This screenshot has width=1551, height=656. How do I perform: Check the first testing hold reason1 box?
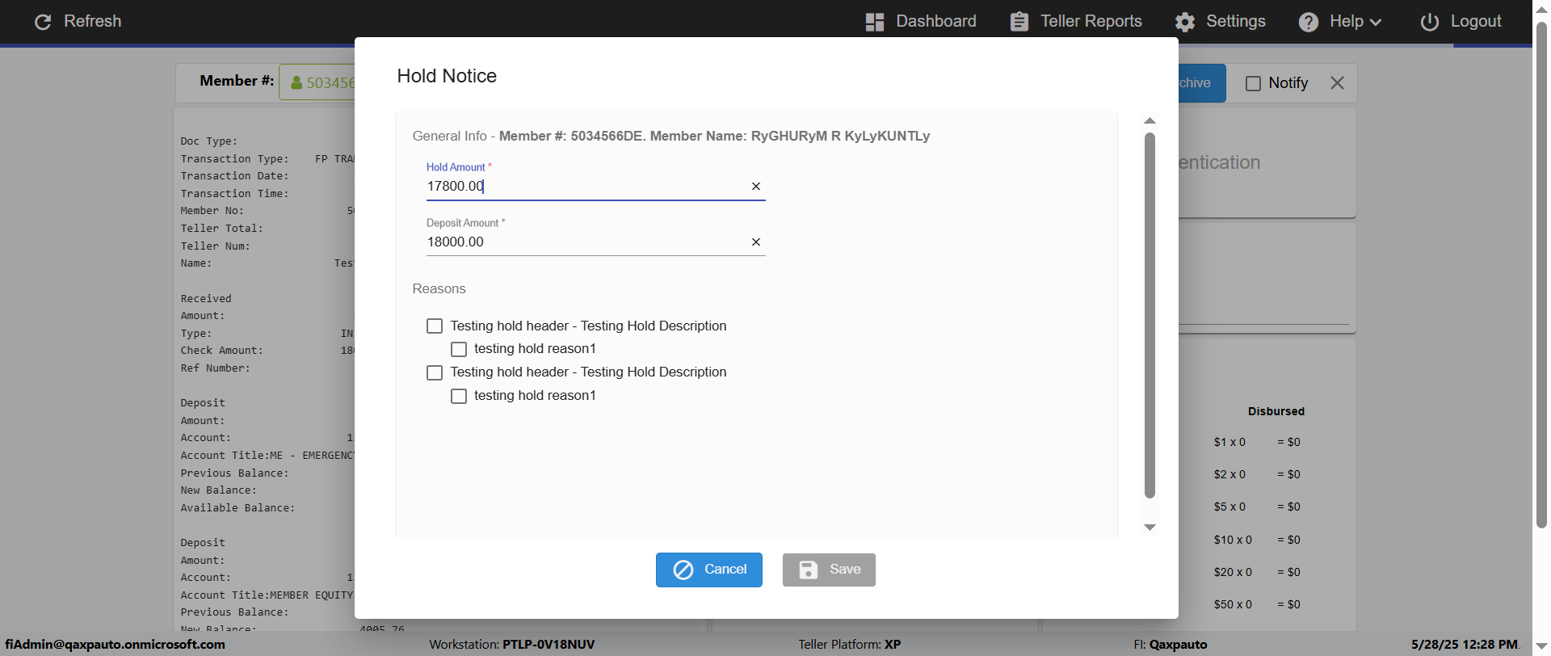click(459, 349)
